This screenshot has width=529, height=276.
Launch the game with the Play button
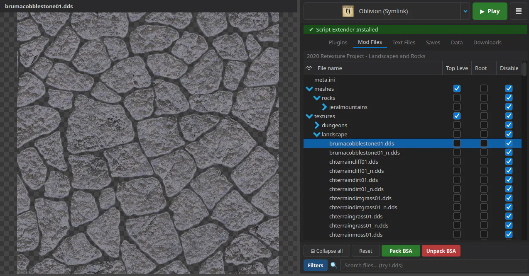(490, 11)
